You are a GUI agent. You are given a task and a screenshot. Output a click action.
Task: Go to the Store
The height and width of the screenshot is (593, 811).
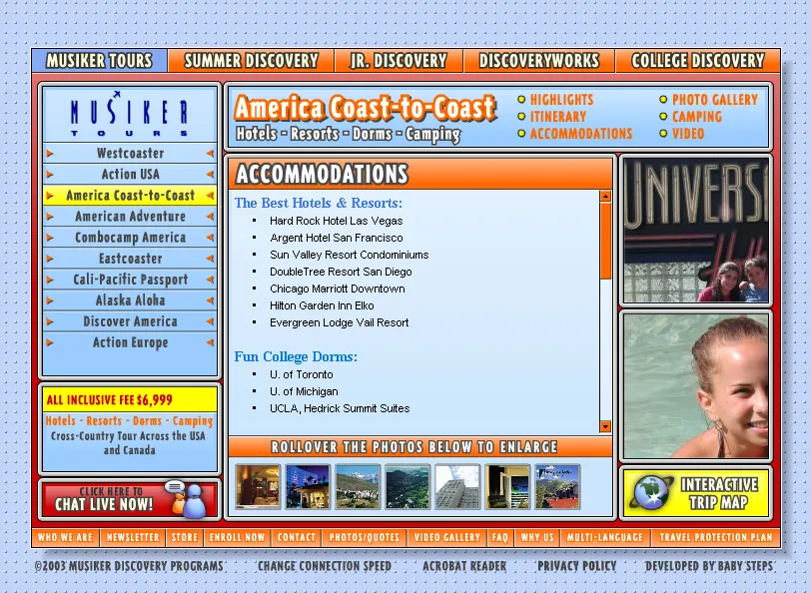[185, 538]
